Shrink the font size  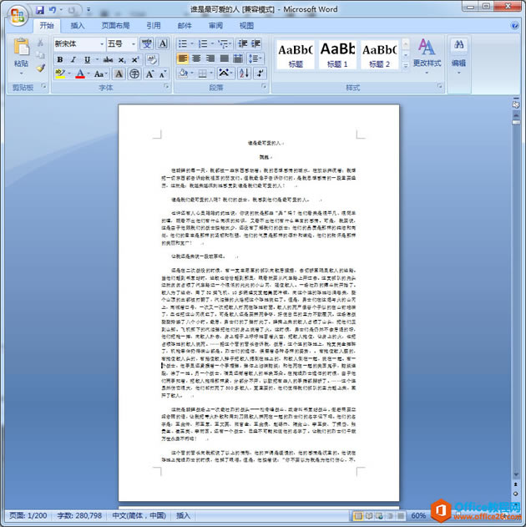pos(163,73)
